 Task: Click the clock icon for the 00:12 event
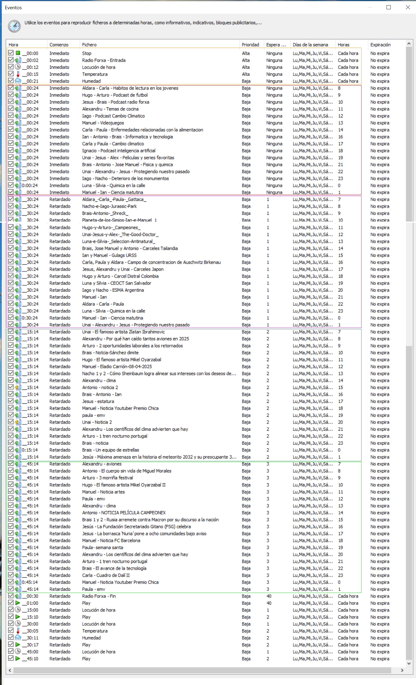(x=18, y=67)
